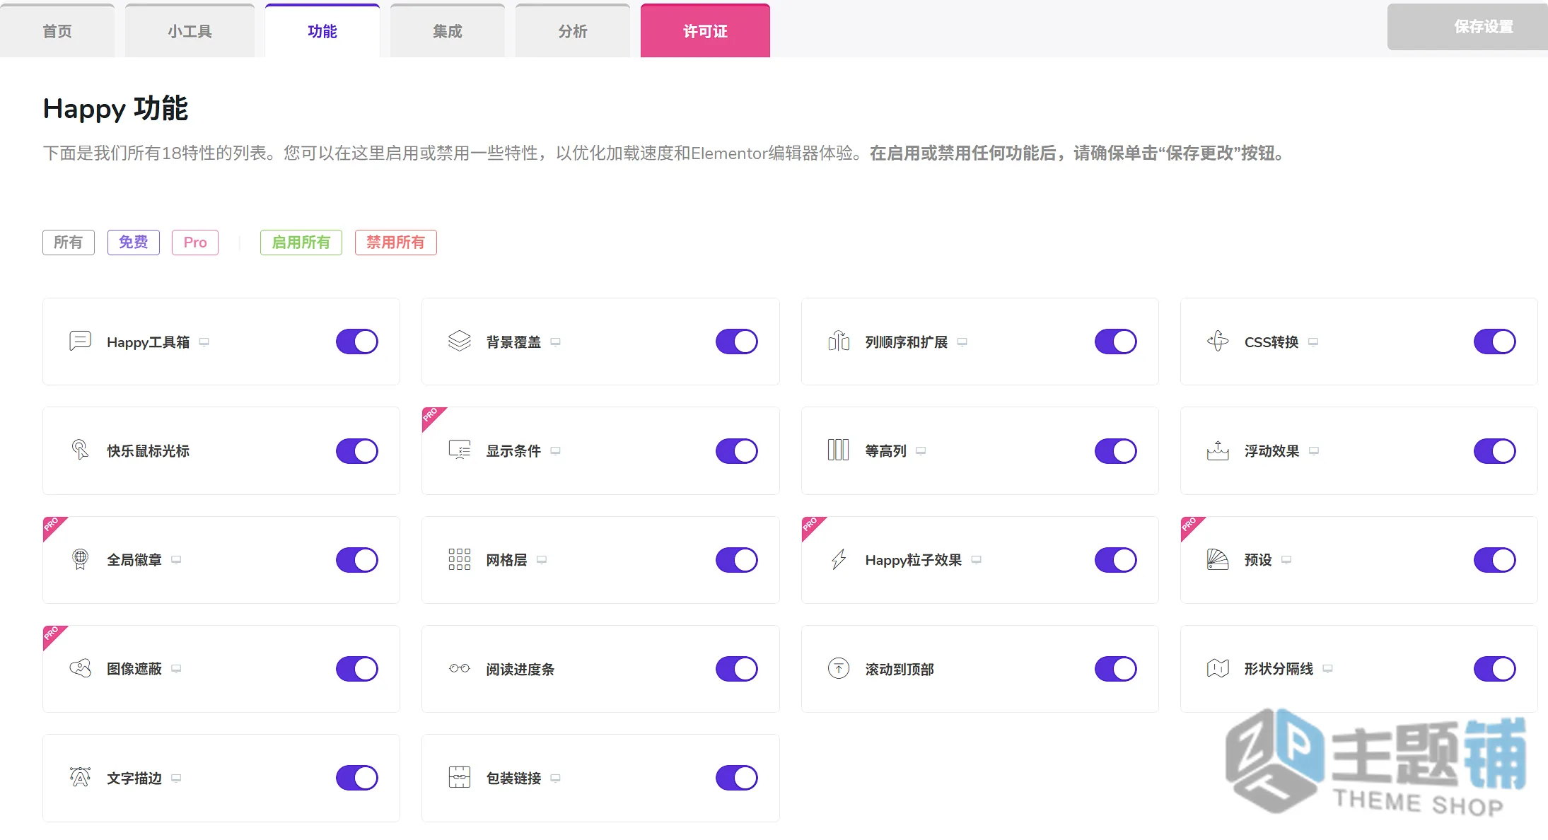Viewport: 1548px width, 840px height.
Task: Turn off the 预设 toggle
Action: 1494,559
